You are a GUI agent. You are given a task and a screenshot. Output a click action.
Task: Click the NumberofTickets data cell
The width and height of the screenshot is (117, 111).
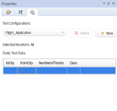tap(51, 70)
